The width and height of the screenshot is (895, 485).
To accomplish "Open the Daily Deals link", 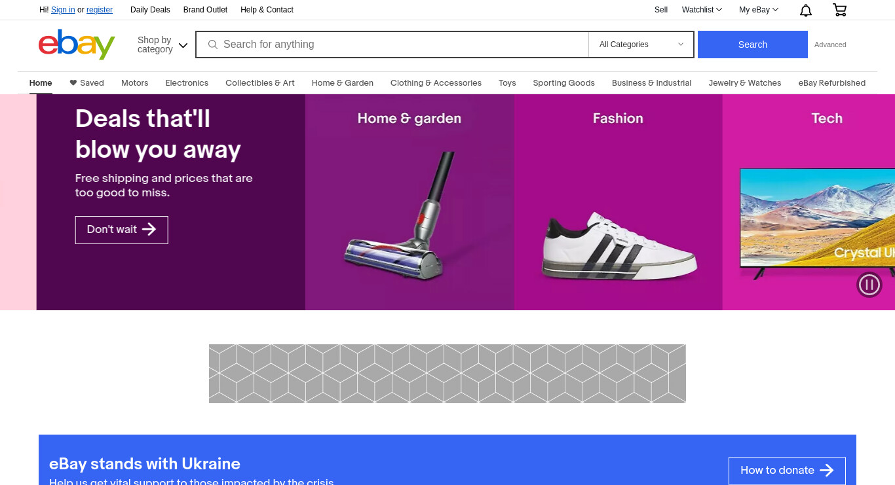I will (x=150, y=10).
